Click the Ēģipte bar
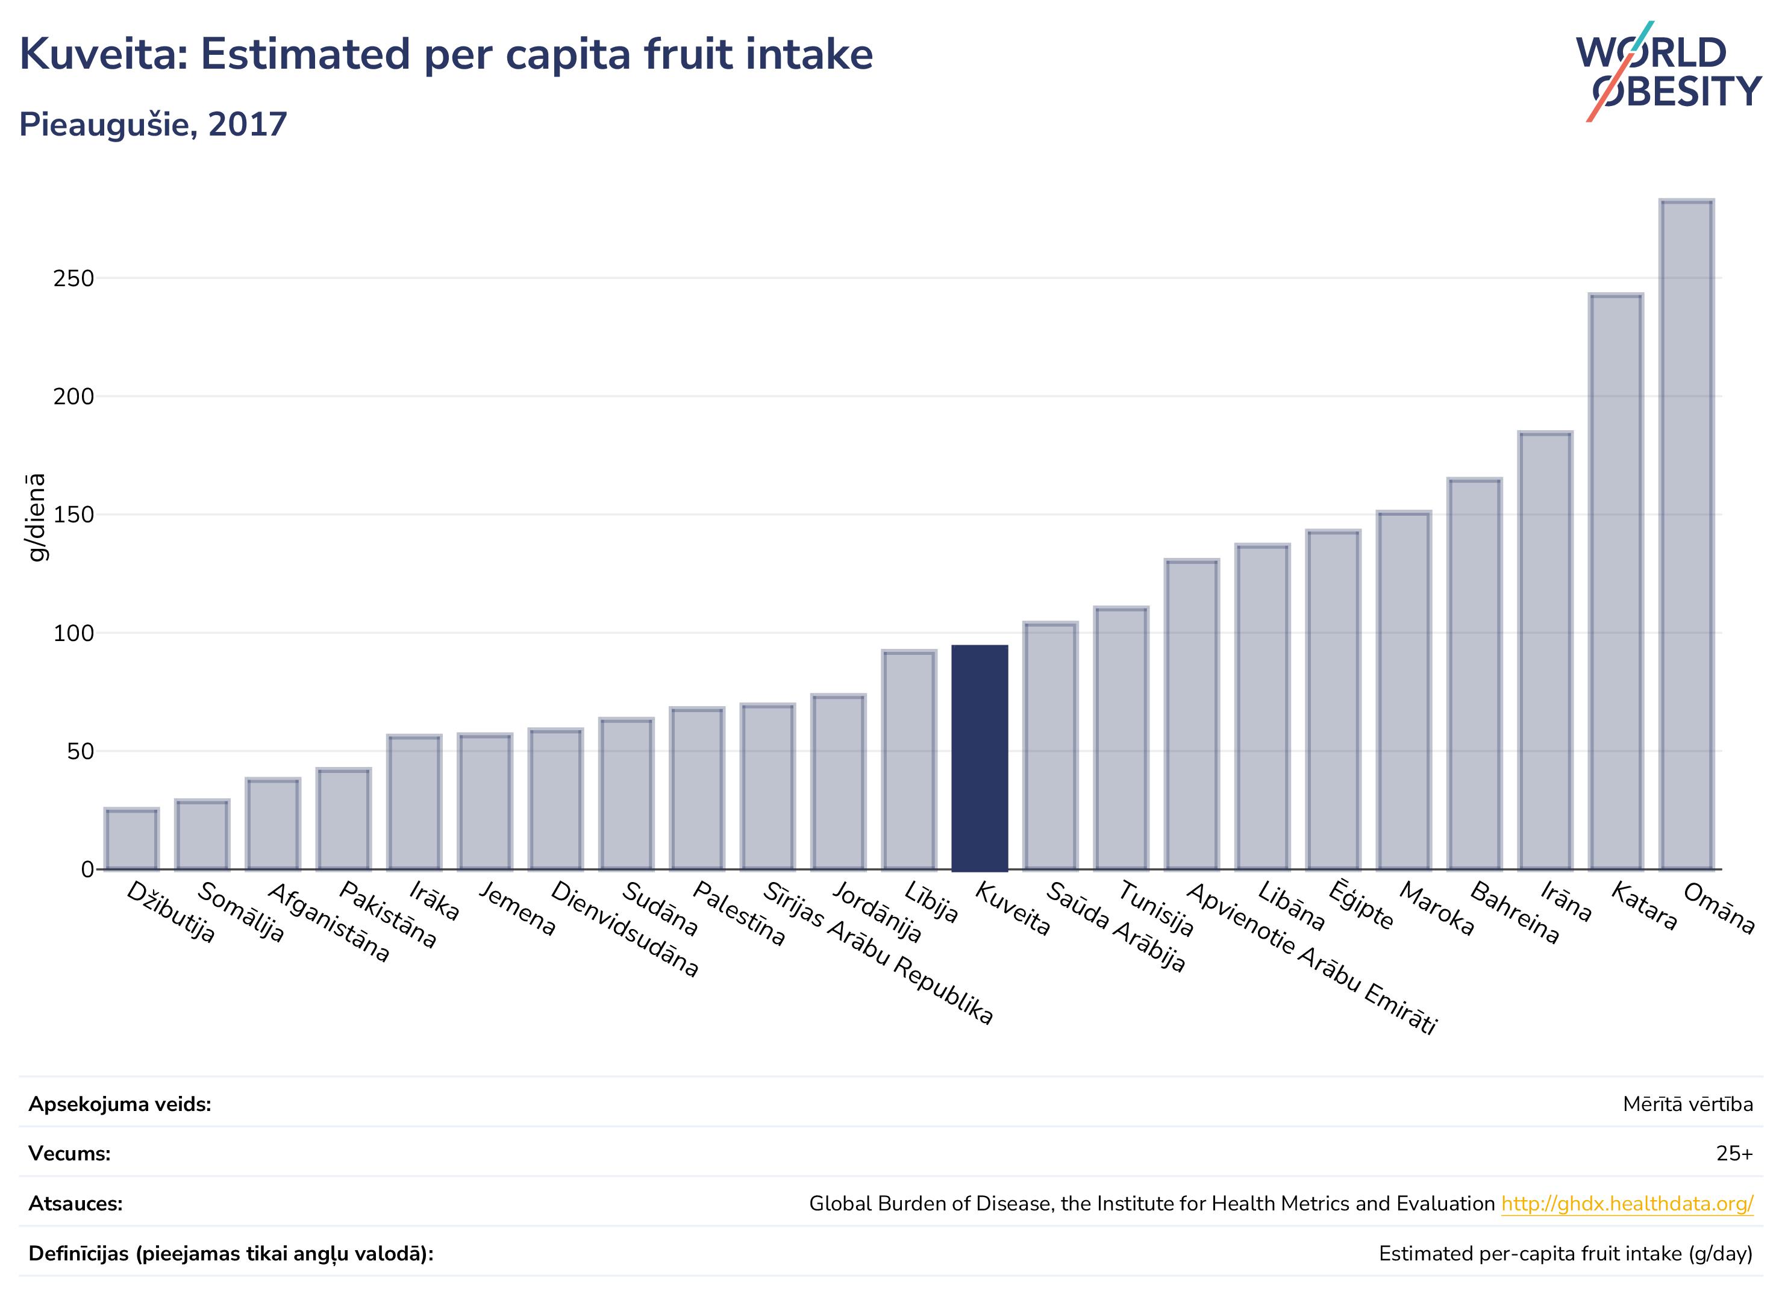Screen dimensions: 1782x1308 pyautogui.click(x=1333, y=700)
